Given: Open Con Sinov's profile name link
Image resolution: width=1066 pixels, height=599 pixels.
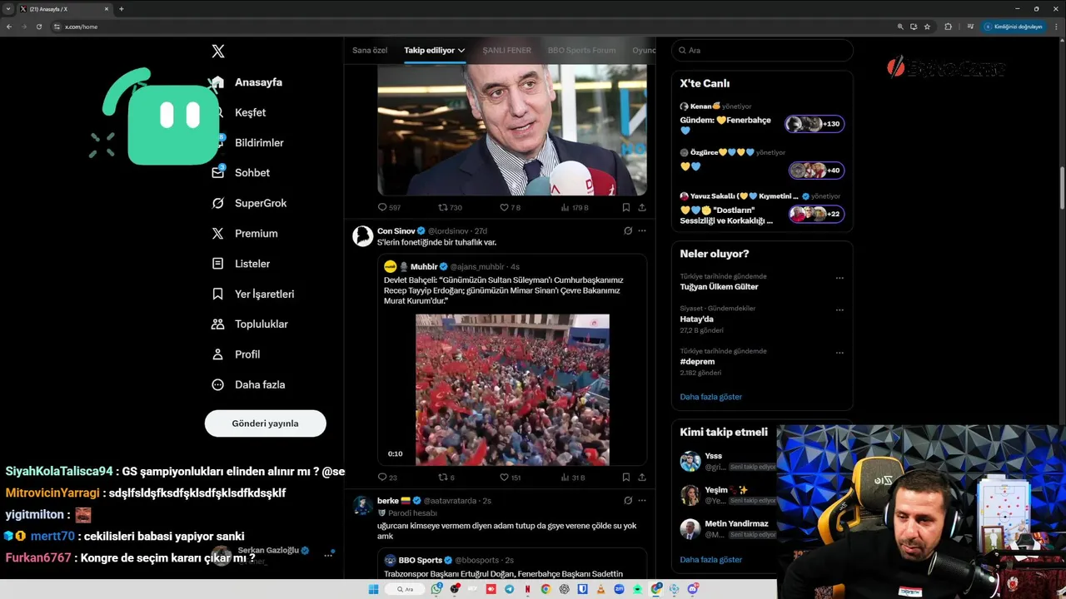Looking at the screenshot, I should click(x=396, y=230).
